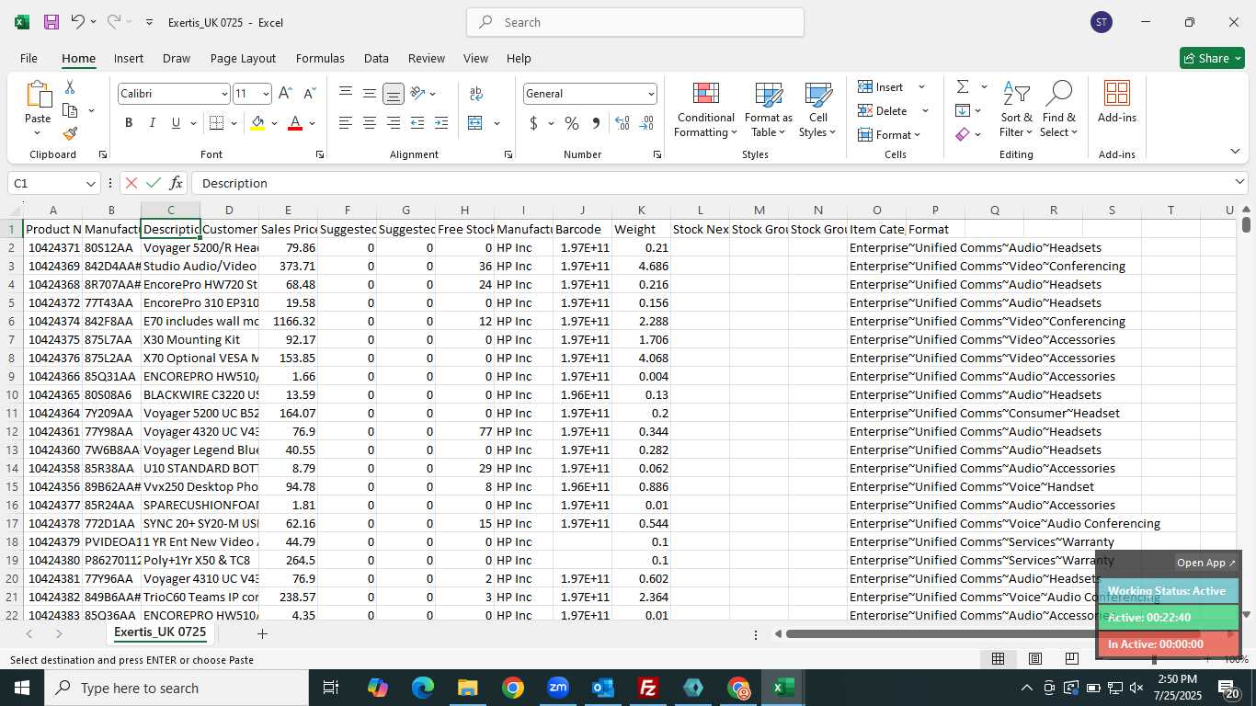Activate the Format Painter brush
This screenshot has width=1256, height=706.
pos(70,133)
